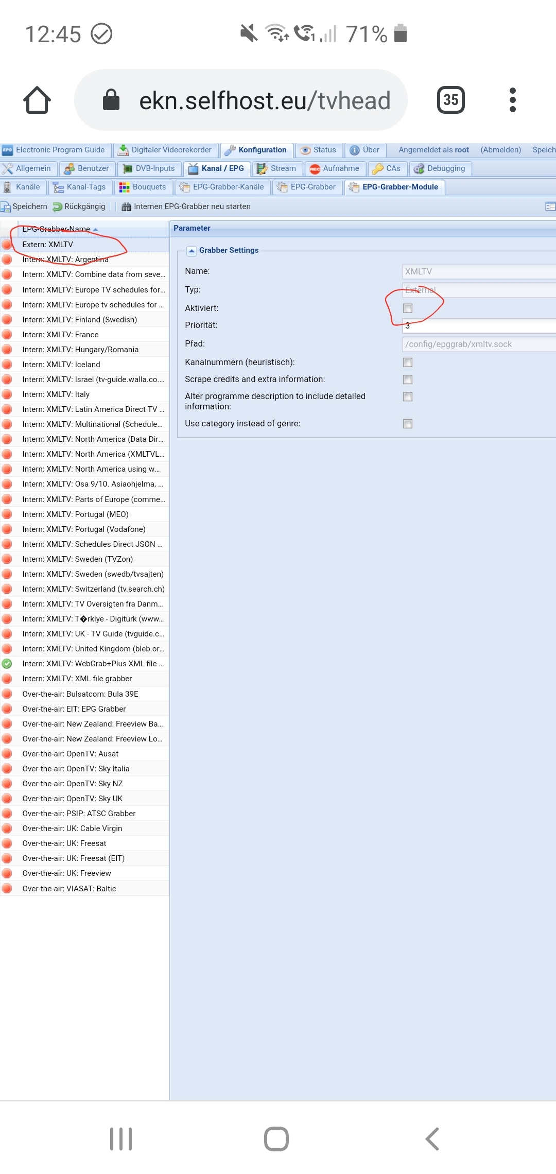Viewport: 556px width, 1174px height.
Task: Click the Rückgängig undo button
Action: 79,206
